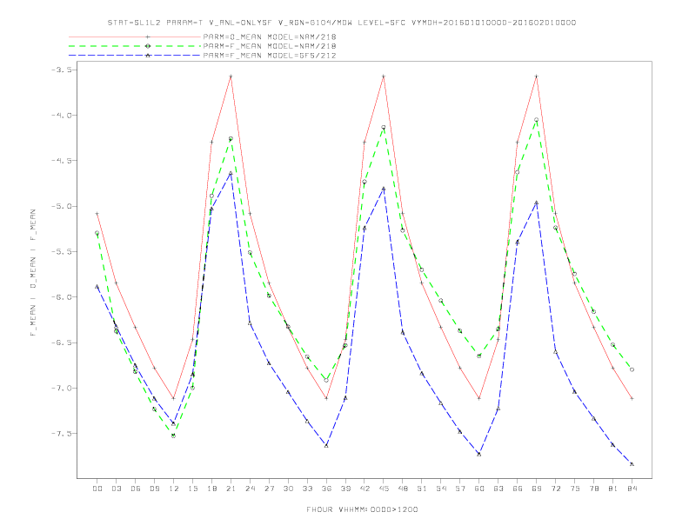Click x-axis tick label 12
The height and width of the screenshot is (532, 689).
(x=174, y=489)
